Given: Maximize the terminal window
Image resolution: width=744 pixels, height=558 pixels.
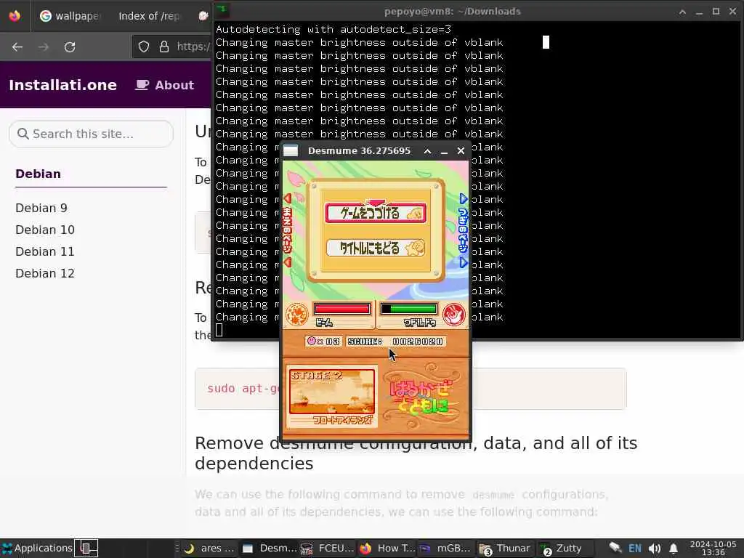Looking at the screenshot, I should point(716,12).
